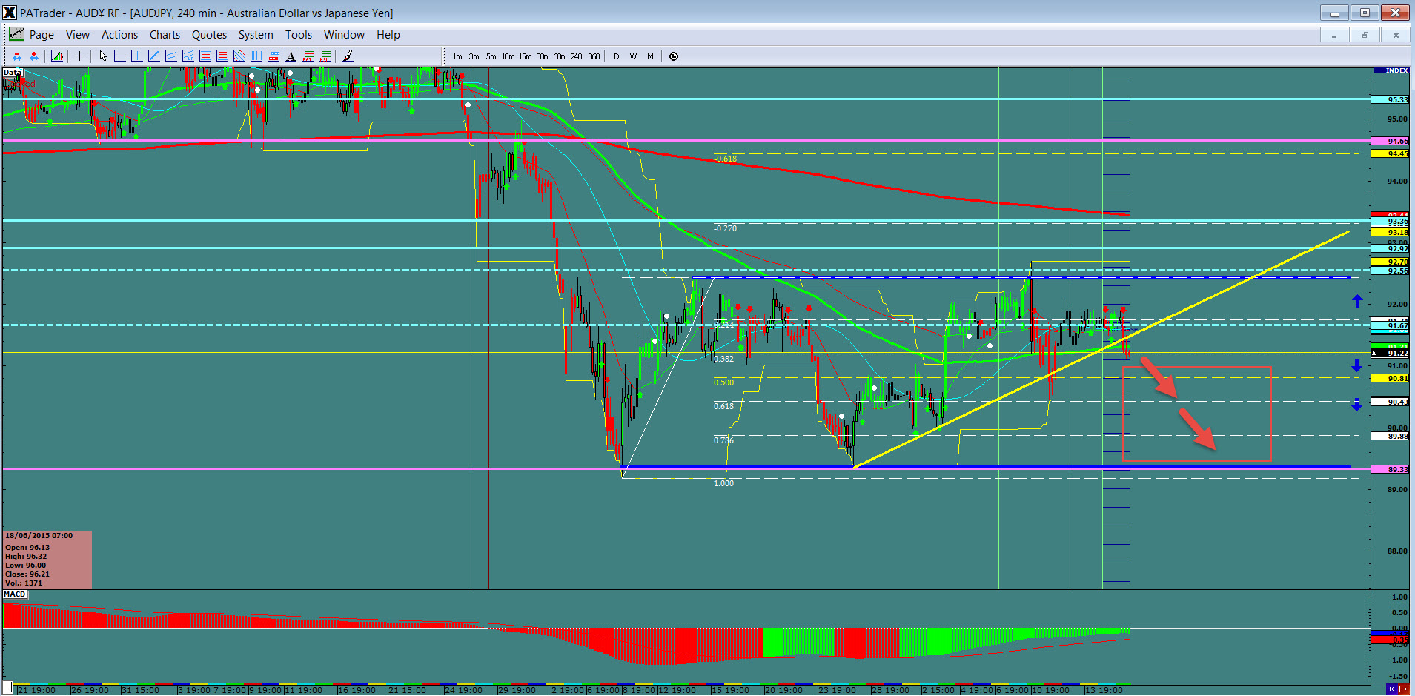1415x696 pixels.
Task: Switch to the 1m timeframe
Action: (457, 56)
